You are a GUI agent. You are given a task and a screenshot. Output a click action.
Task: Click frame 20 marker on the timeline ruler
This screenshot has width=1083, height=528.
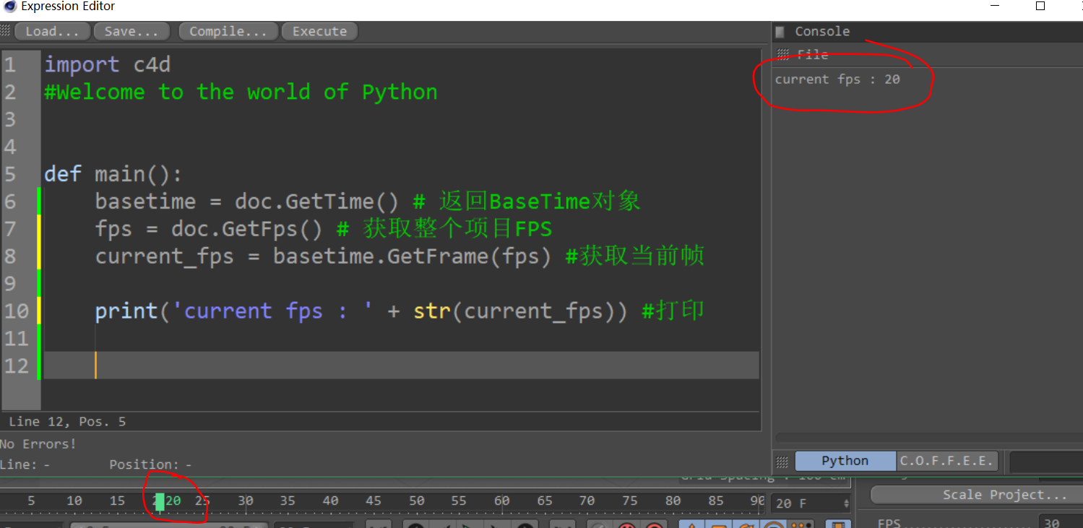point(160,501)
